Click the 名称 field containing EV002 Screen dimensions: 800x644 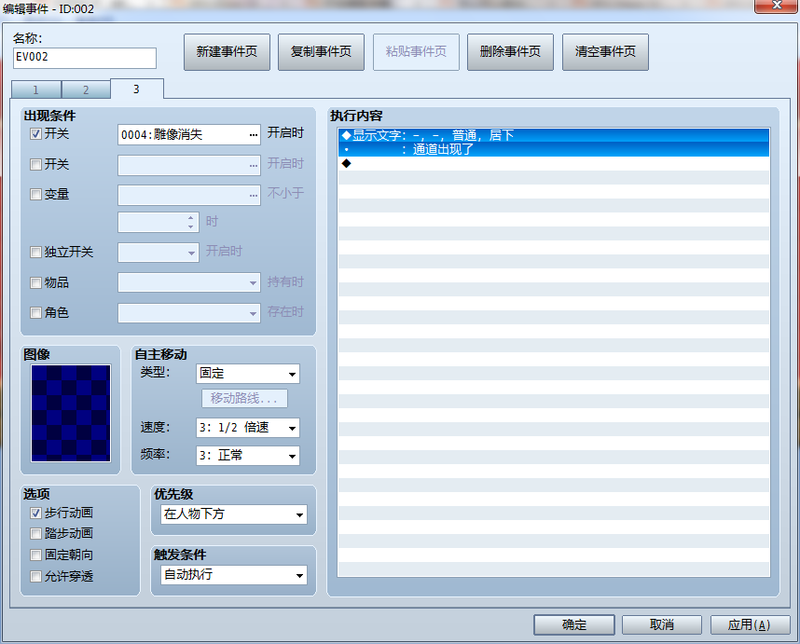coord(85,58)
